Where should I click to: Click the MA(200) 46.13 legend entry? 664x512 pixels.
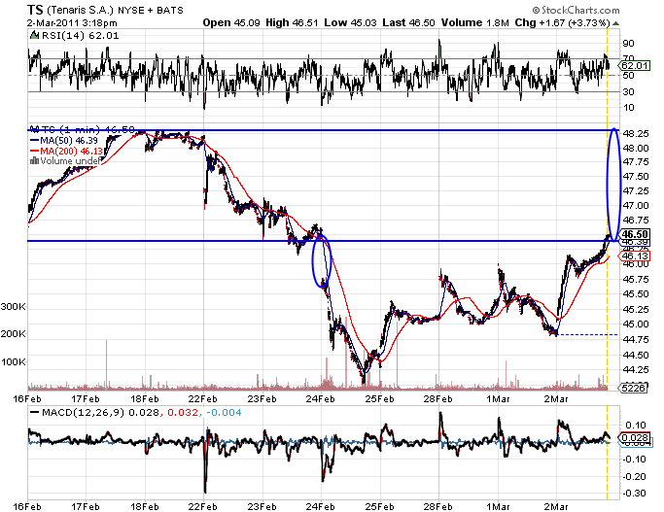click(72, 151)
